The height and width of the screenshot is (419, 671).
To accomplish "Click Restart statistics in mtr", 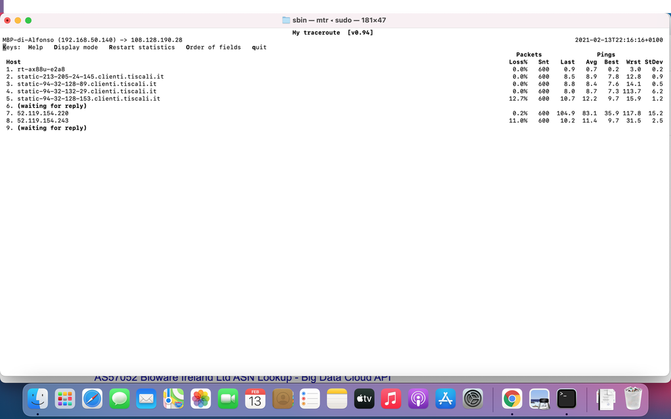I will 142,48.
